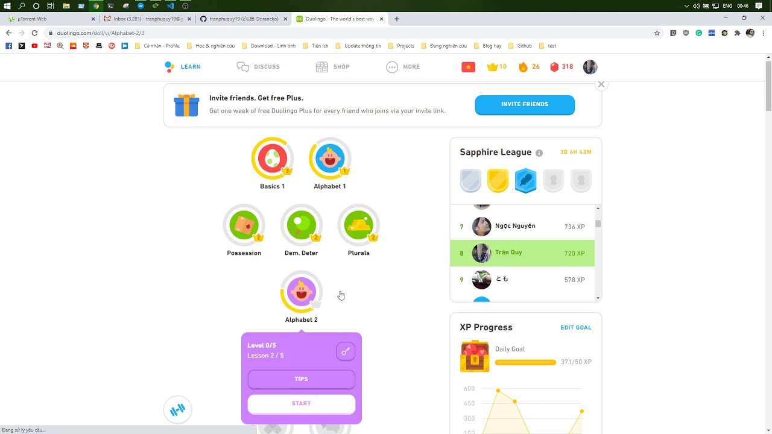Viewport: 772px width, 434px height.
Task: Click the YouTube bookmark icon
Action: click(x=34, y=46)
